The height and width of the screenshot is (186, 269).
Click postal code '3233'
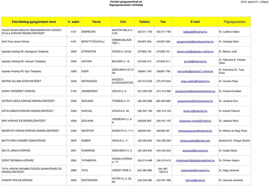74,81
